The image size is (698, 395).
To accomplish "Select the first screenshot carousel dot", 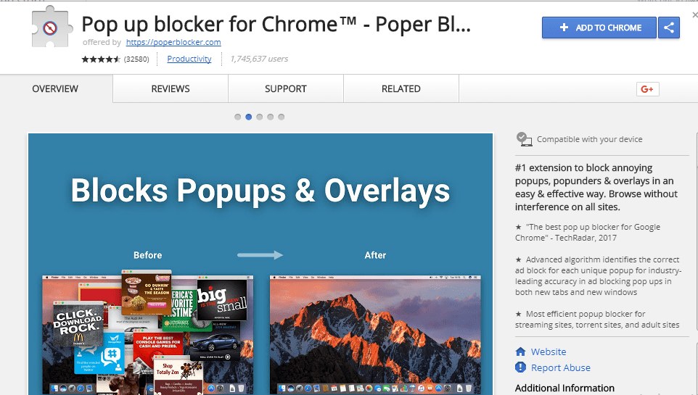I will tap(238, 117).
